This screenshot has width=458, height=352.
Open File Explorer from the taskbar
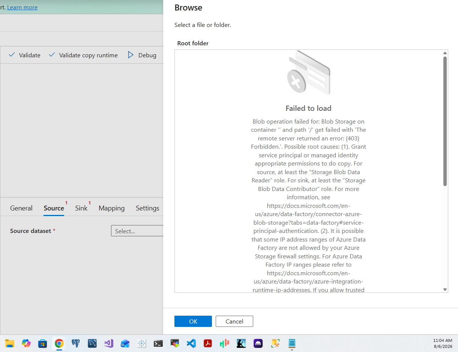(10, 343)
